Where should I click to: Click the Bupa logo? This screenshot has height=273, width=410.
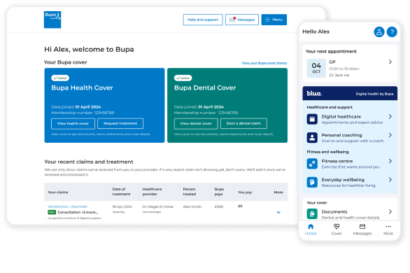pos(52,20)
